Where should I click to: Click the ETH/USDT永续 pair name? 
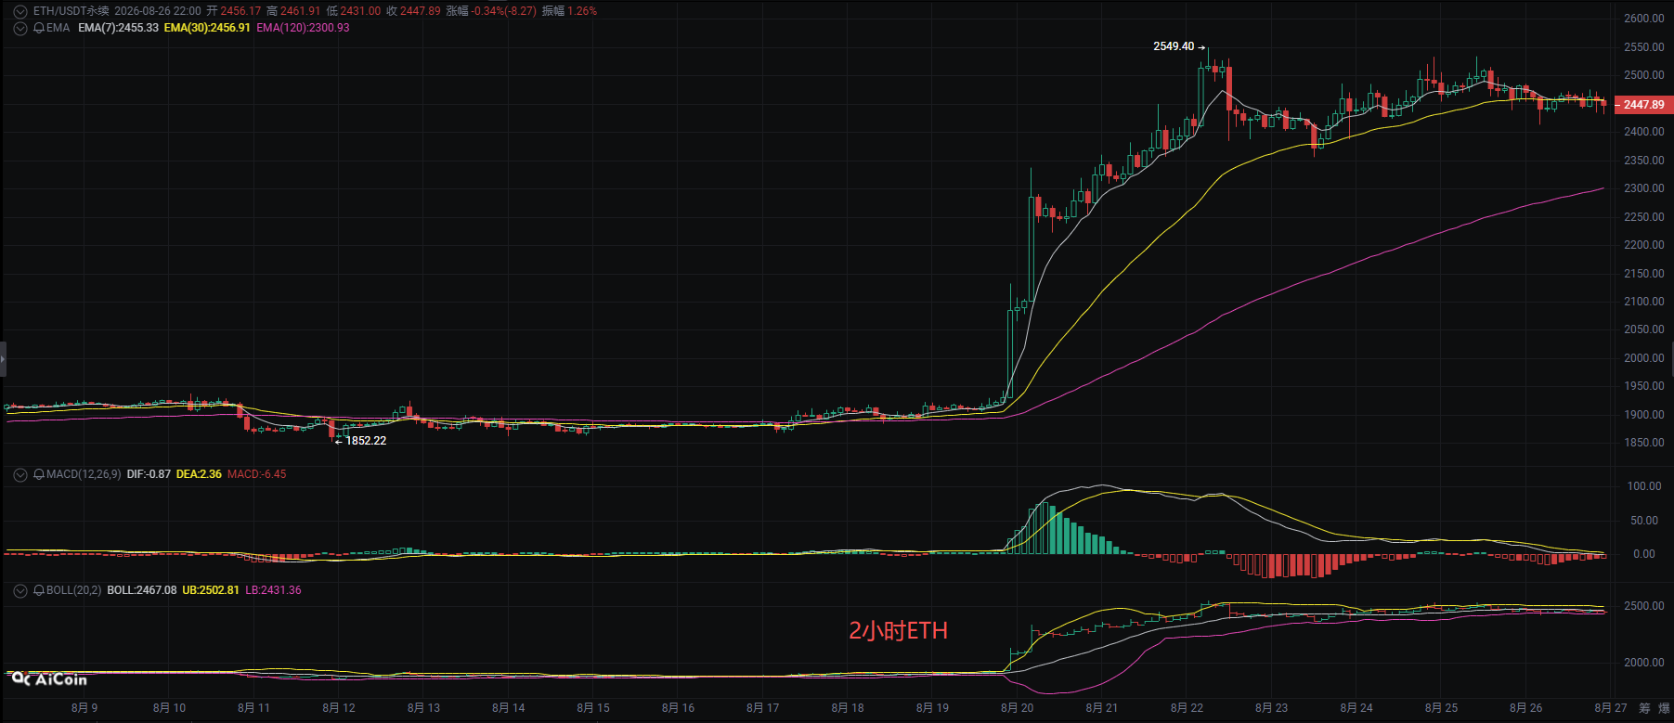pos(71,11)
